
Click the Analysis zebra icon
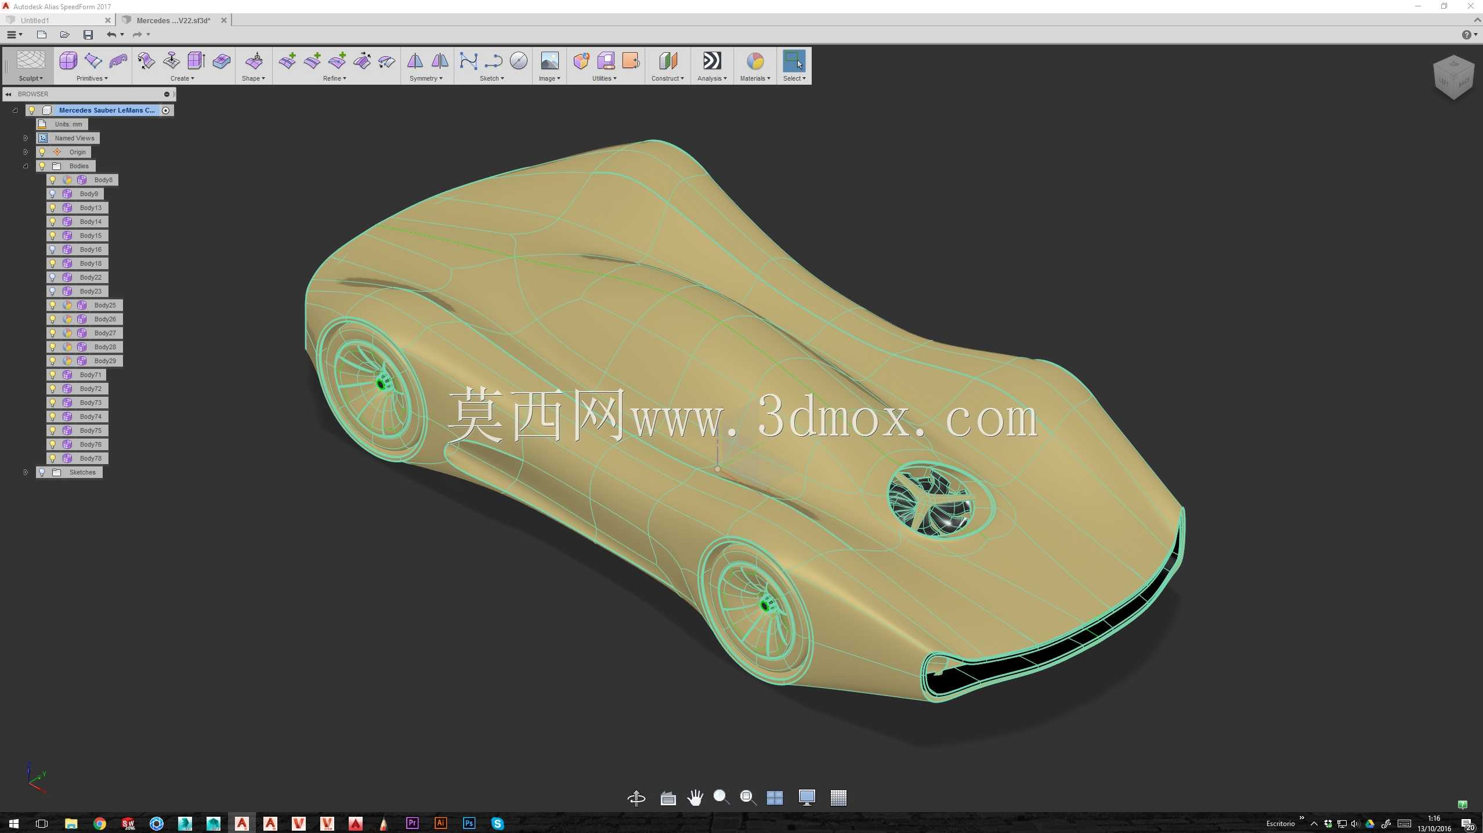[712, 60]
